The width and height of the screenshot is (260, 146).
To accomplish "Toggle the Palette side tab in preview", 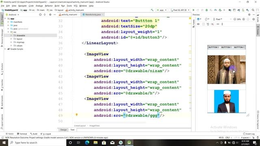I will (x=193, y=24).
